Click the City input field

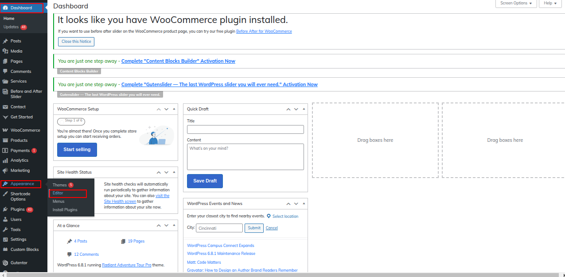coord(219,228)
